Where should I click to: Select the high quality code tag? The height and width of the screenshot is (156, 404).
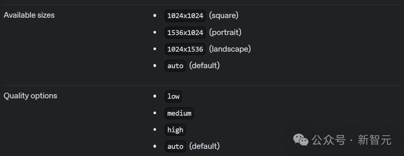pyautogui.click(x=175, y=130)
